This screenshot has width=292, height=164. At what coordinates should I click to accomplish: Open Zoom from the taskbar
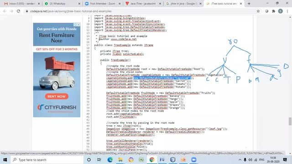194,160
